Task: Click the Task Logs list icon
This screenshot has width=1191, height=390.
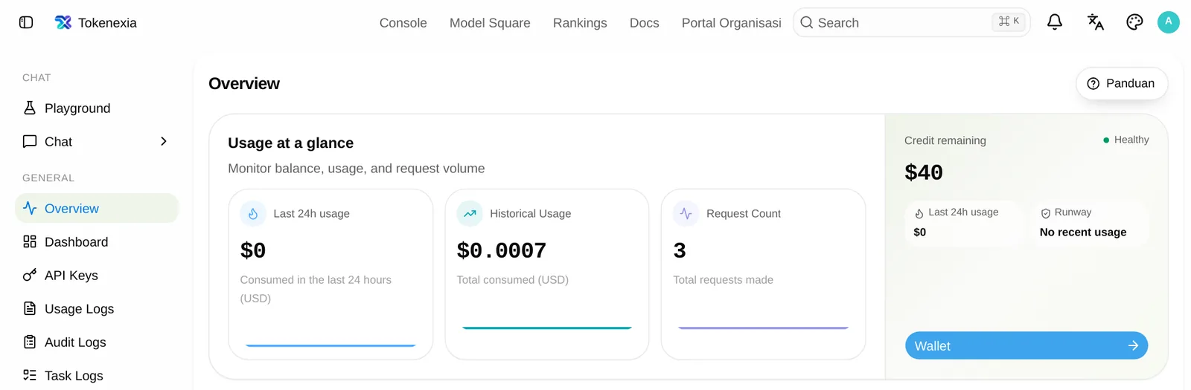Action: click(30, 375)
